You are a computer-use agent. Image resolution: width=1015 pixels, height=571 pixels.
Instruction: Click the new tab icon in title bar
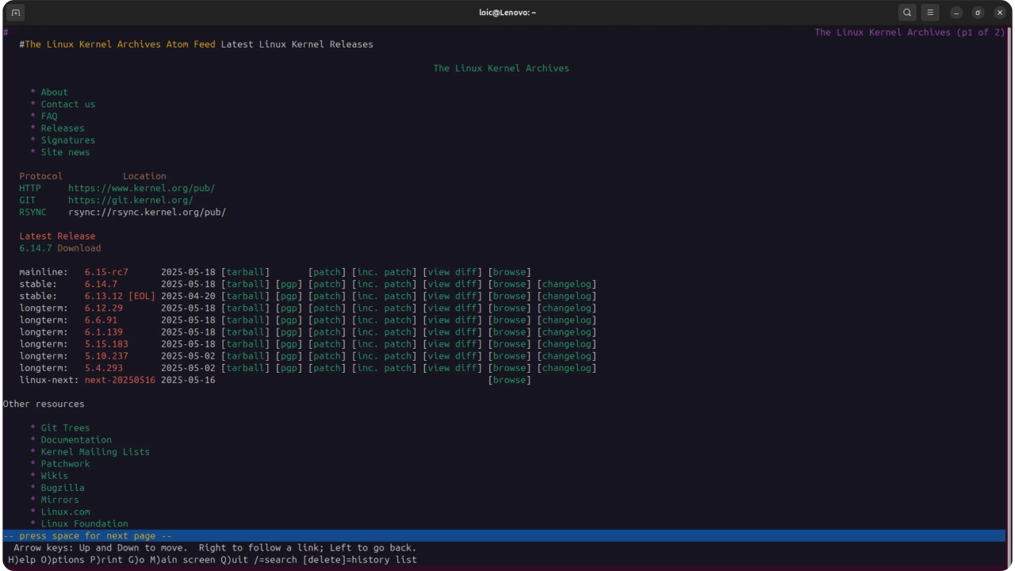(x=16, y=13)
